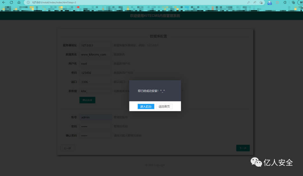The width and height of the screenshot is (303, 176).
Task: Click the 进入后台 button in dialog
Action: (146, 107)
